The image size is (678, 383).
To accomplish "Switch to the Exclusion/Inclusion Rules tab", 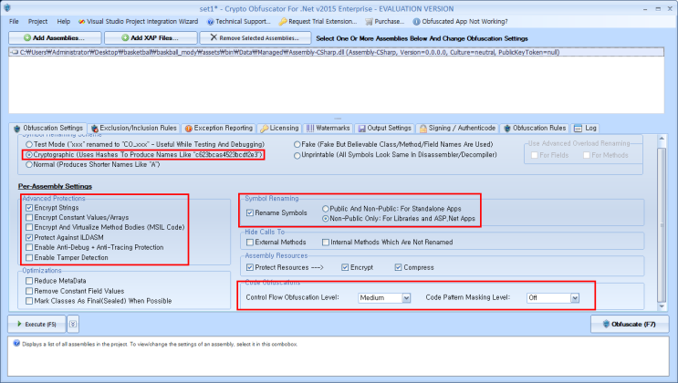I will pos(133,128).
